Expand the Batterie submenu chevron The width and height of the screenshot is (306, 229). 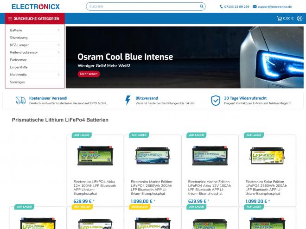tap(59, 30)
